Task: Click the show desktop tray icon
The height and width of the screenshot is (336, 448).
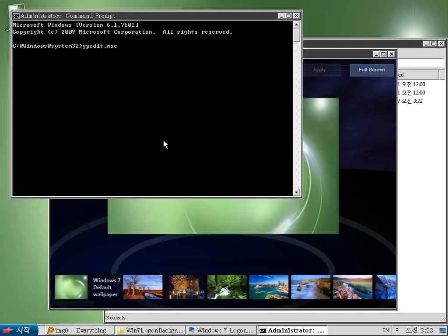Action: coord(443,330)
